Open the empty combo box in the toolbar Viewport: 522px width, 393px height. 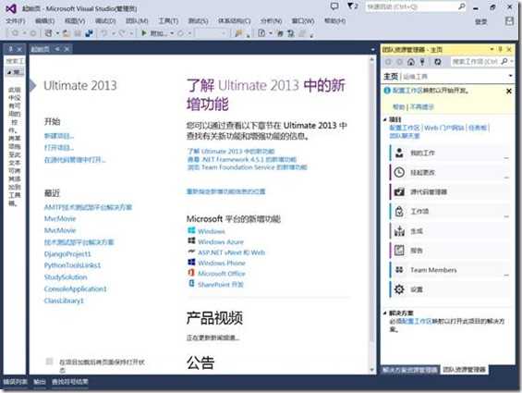(x=212, y=33)
